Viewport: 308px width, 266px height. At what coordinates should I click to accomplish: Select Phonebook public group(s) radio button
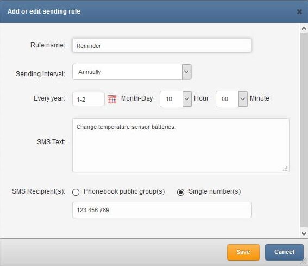tap(76, 192)
